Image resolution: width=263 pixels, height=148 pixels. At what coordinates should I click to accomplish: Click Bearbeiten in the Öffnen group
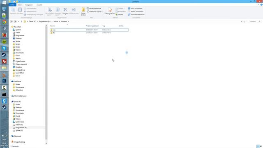point(120,12)
